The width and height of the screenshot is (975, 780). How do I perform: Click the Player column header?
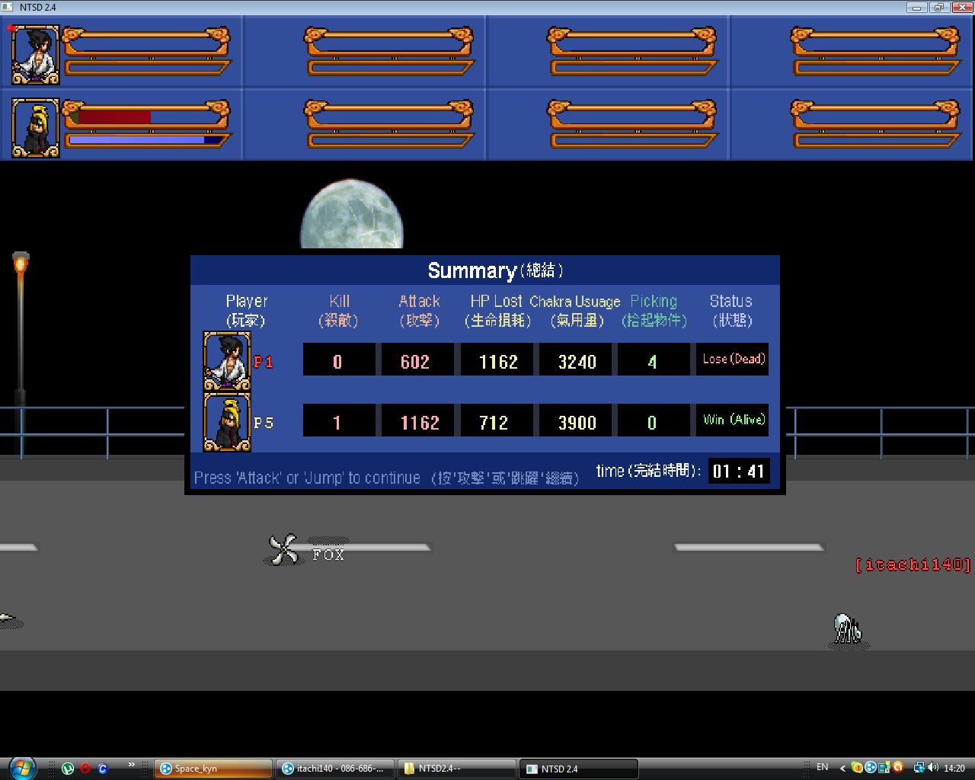coord(247,310)
